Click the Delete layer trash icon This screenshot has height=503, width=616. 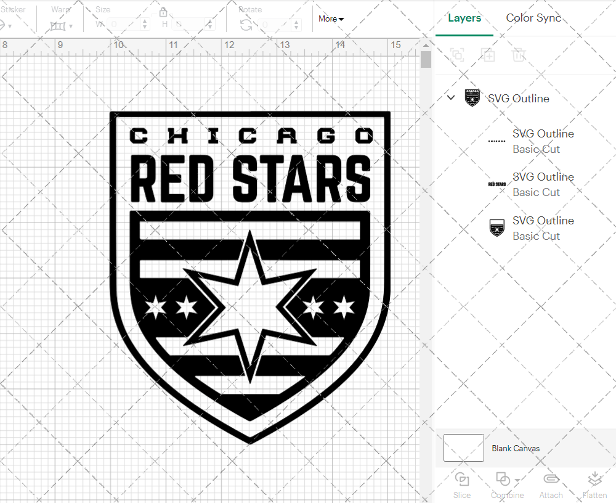pyautogui.click(x=519, y=55)
